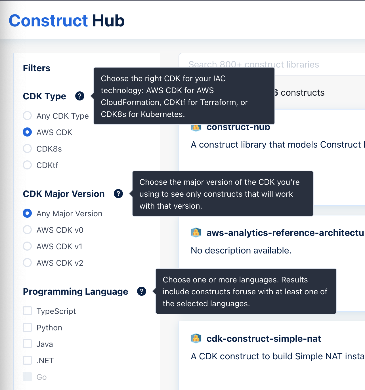Open the construct-hub library page
This screenshot has width=365, height=390.
238,127
